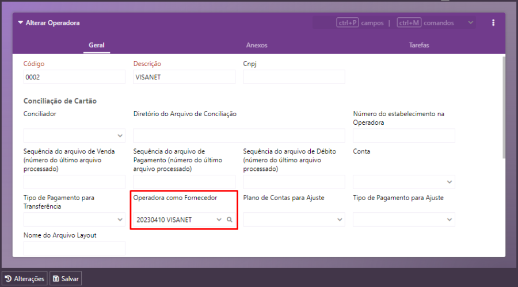The image size is (518, 287).
Task: Select the Geral tab
Action: (x=97, y=45)
